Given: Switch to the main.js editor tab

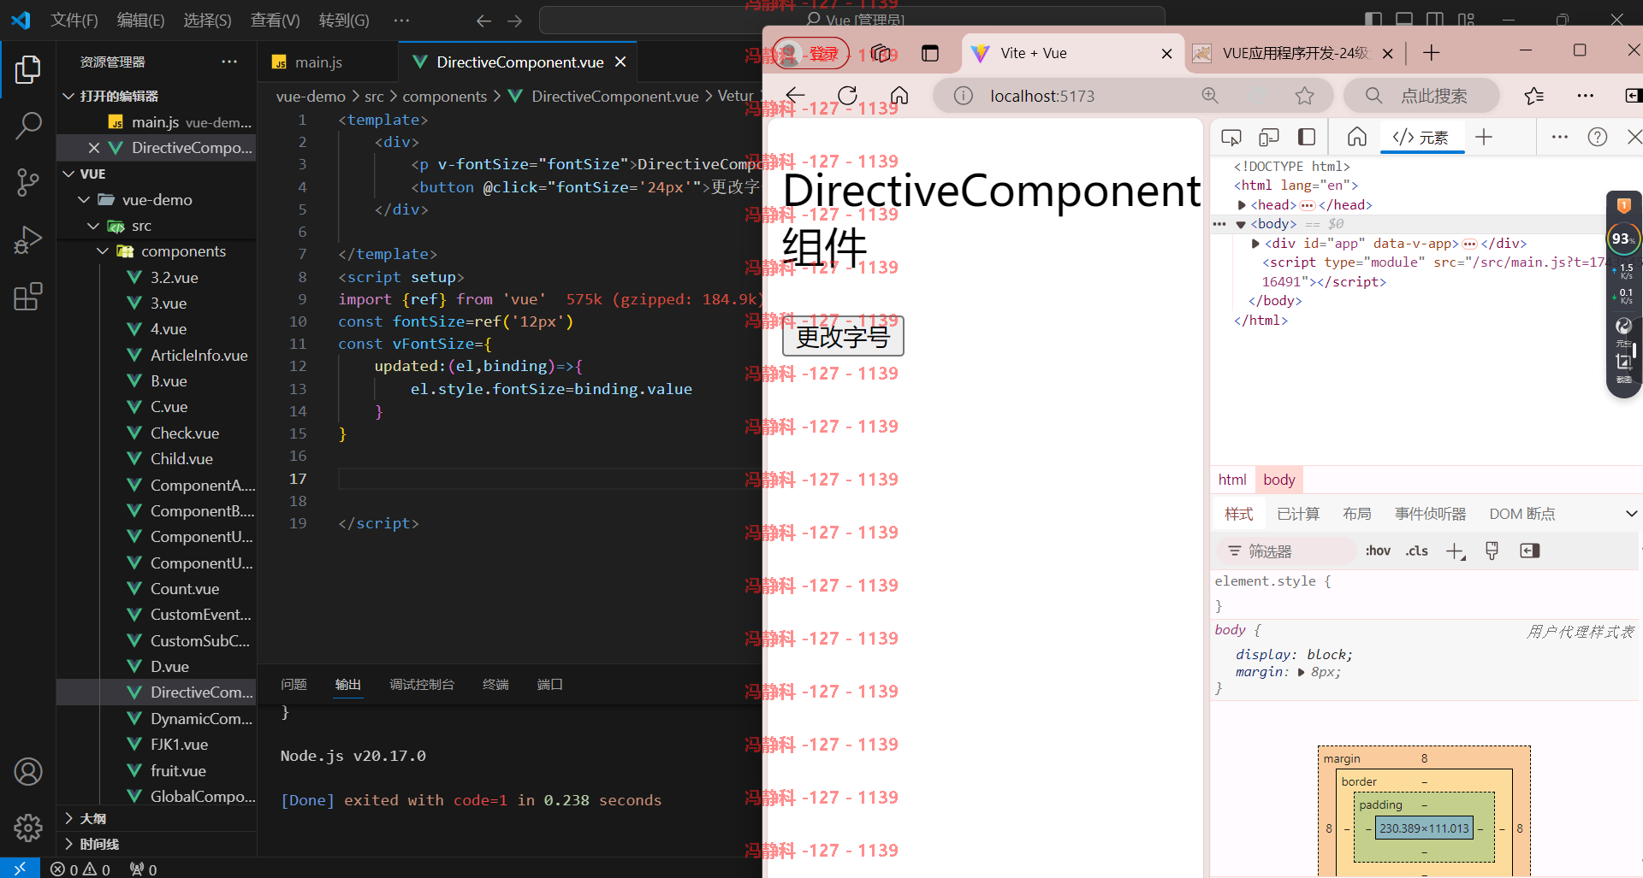Looking at the screenshot, I should [318, 62].
